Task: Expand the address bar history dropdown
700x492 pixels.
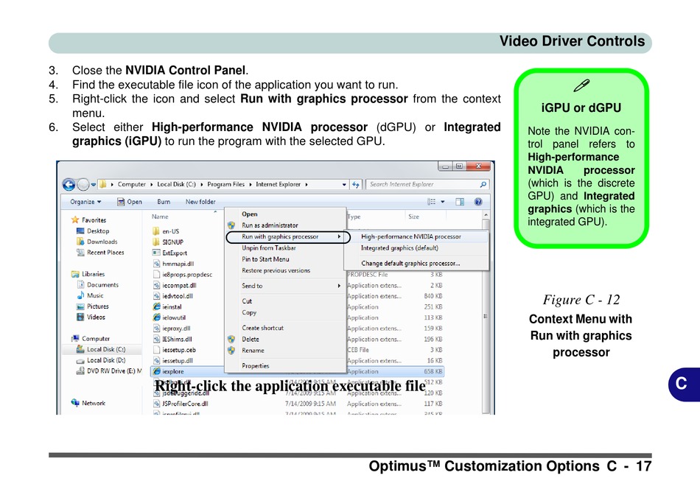Action: point(344,184)
